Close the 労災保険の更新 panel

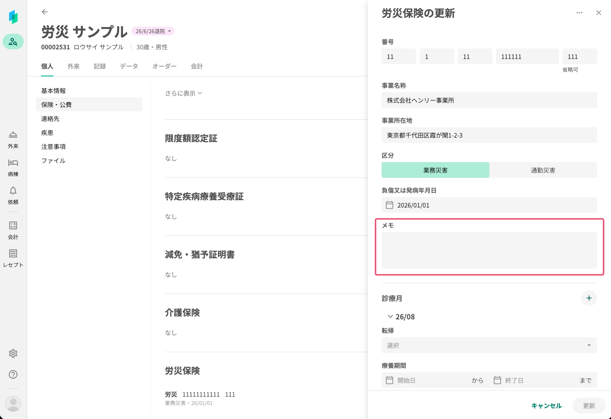pos(599,13)
